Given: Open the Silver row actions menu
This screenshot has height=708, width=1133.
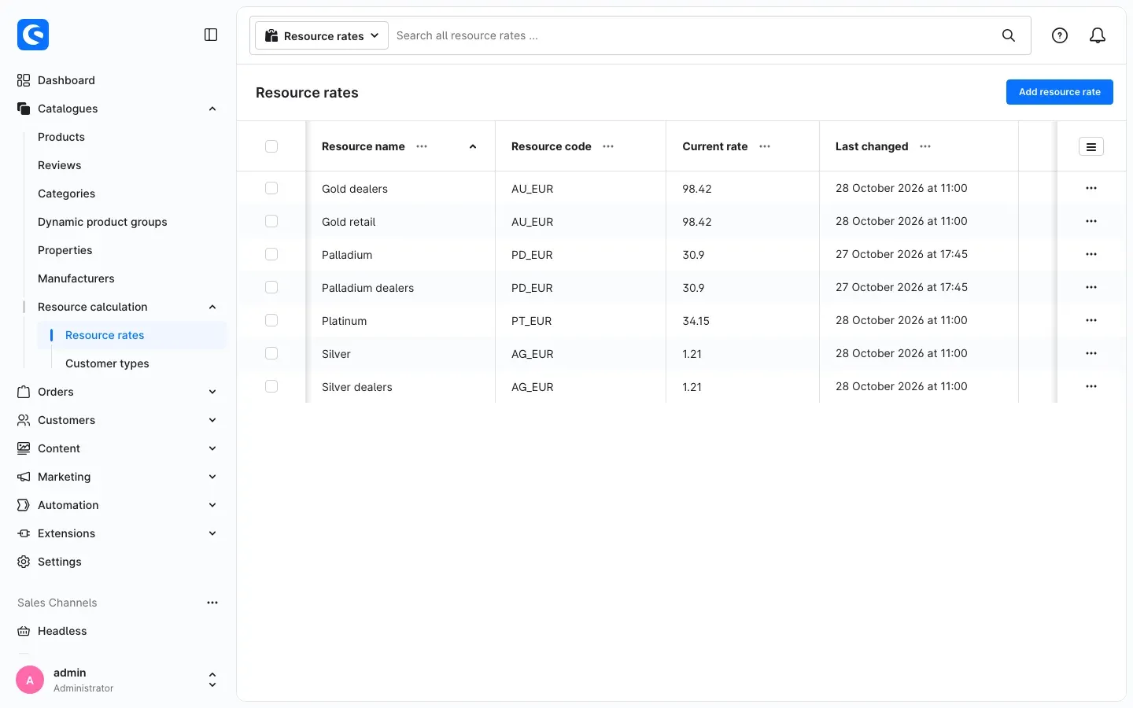Looking at the screenshot, I should coord(1091,353).
